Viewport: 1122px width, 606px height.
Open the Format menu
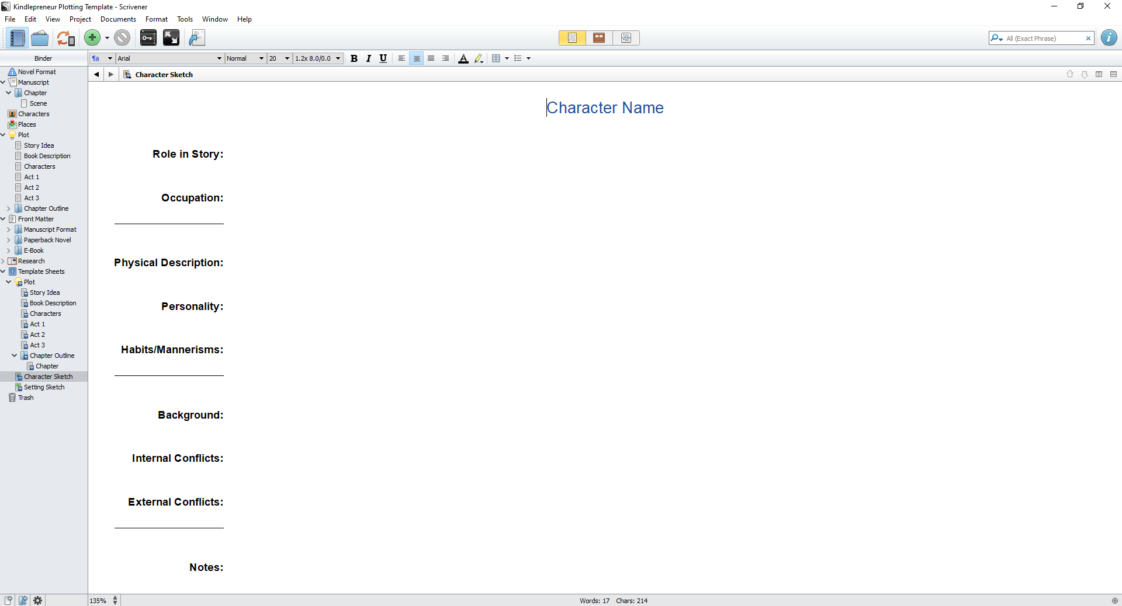(x=156, y=19)
